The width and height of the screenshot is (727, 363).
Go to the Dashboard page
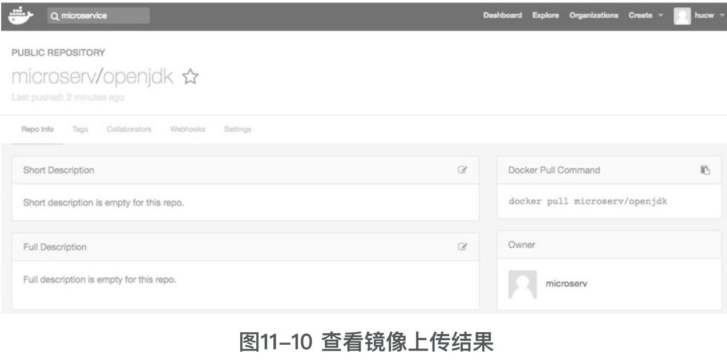pyautogui.click(x=502, y=15)
